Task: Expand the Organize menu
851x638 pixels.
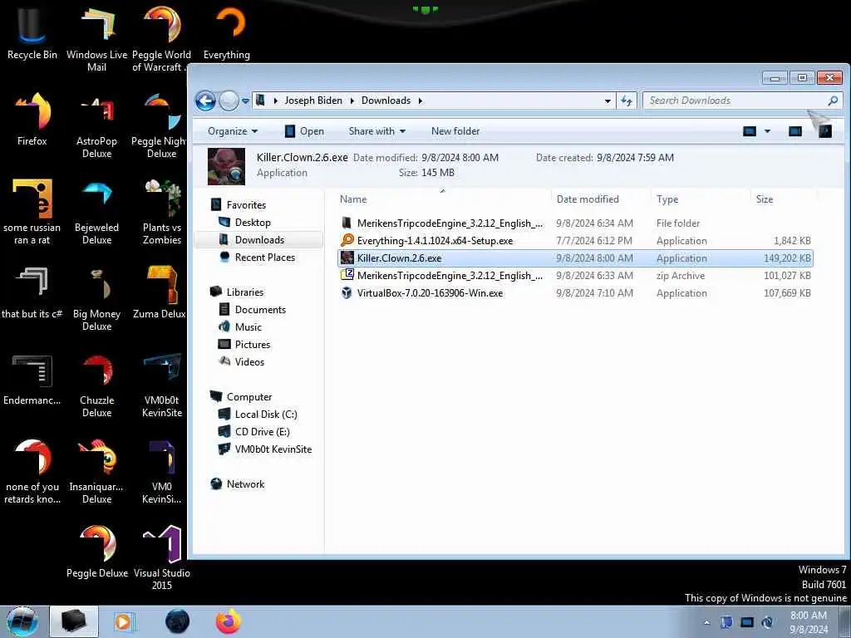Action: click(233, 131)
